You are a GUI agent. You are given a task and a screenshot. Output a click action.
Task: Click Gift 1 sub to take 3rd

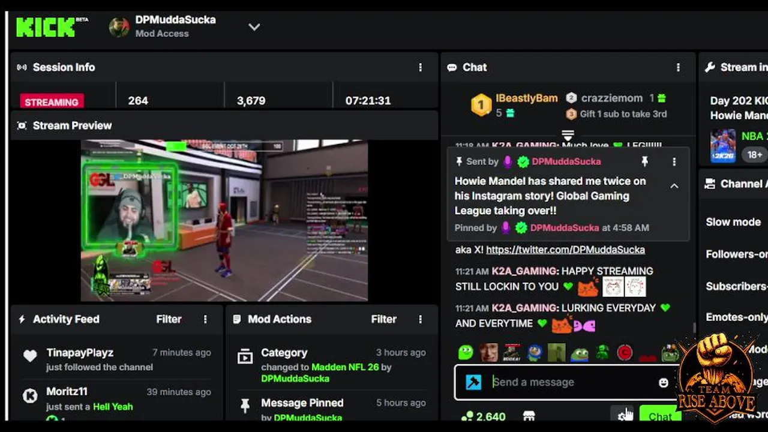point(623,114)
